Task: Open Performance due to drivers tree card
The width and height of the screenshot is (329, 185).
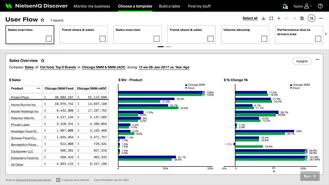Action: (299, 34)
